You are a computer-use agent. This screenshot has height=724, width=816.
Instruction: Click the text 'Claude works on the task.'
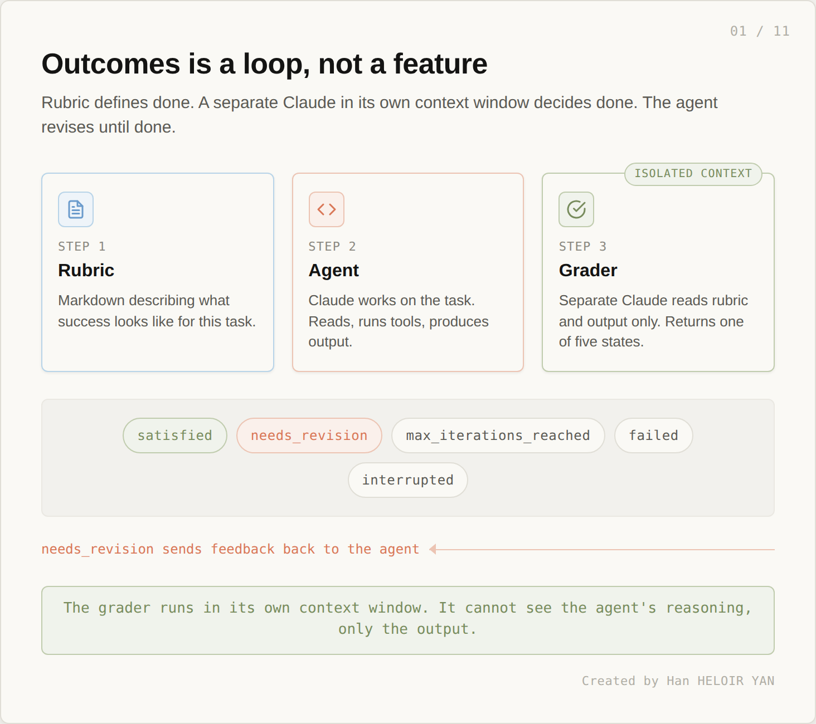[x=392, y=300]
